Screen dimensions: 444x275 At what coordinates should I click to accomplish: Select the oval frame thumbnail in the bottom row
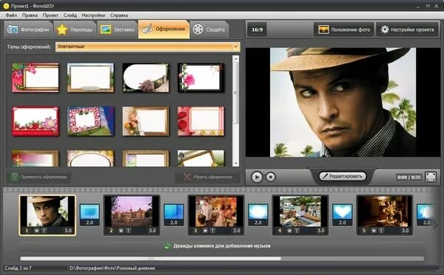pos(90,158)
